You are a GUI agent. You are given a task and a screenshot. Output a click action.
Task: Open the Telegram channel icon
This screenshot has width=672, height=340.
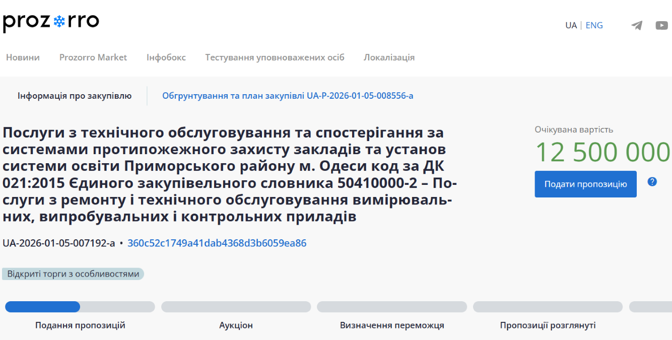point(637,25)
